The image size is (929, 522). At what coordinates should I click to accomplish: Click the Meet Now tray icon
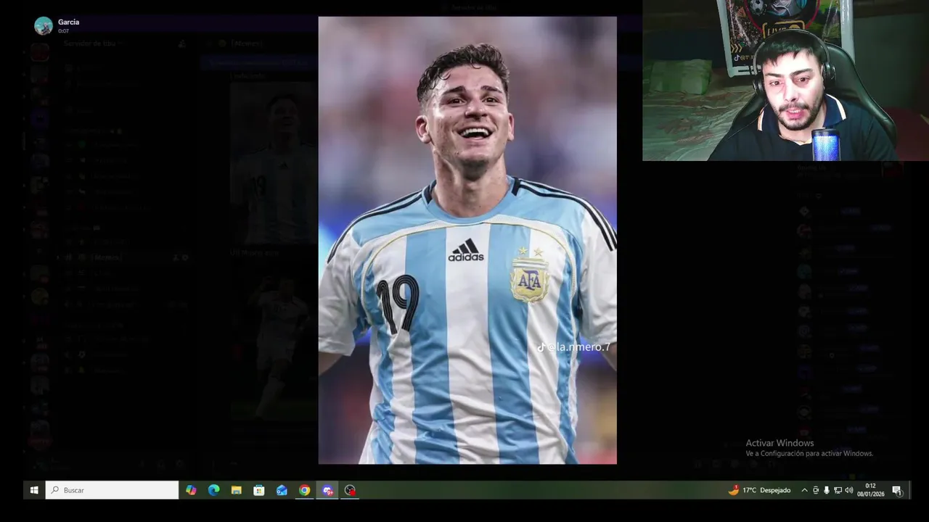(x=816, y=490)
